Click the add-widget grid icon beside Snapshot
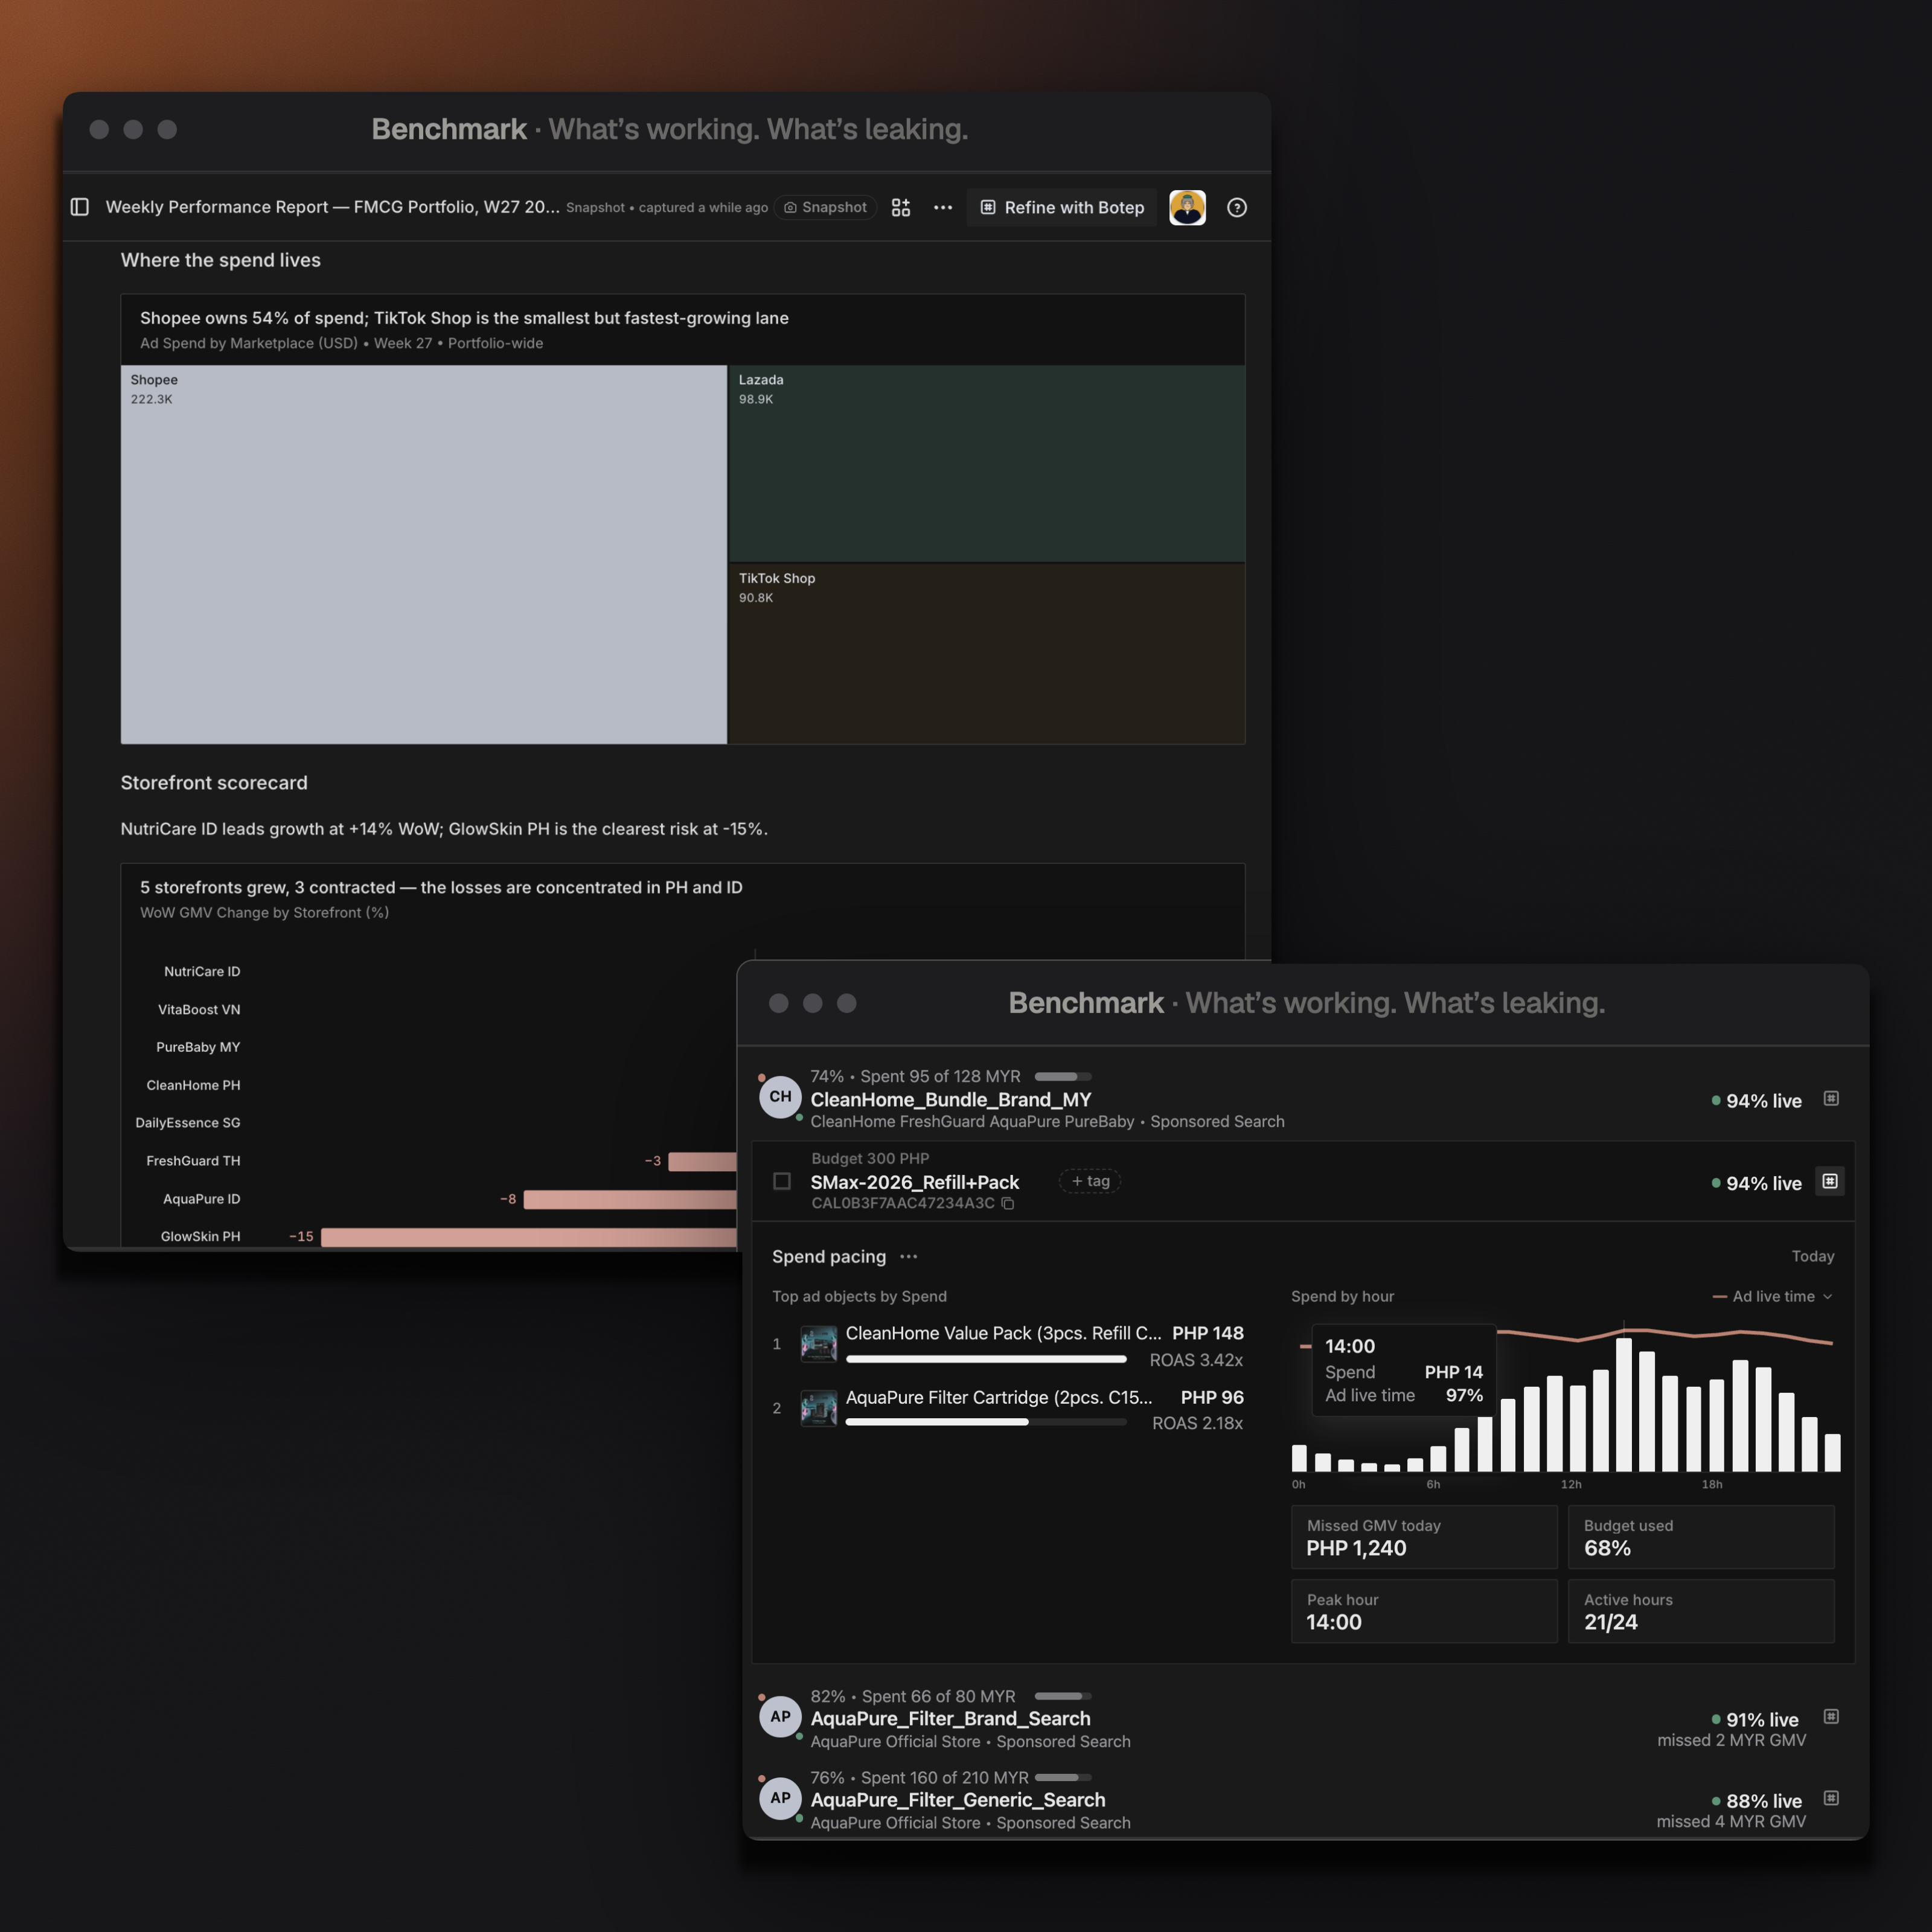This screenshot has width=1932, height=1932. point(901,207)
